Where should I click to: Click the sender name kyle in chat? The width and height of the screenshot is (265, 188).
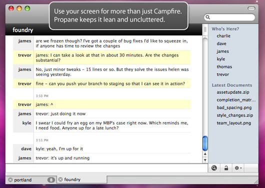(26, 123)
